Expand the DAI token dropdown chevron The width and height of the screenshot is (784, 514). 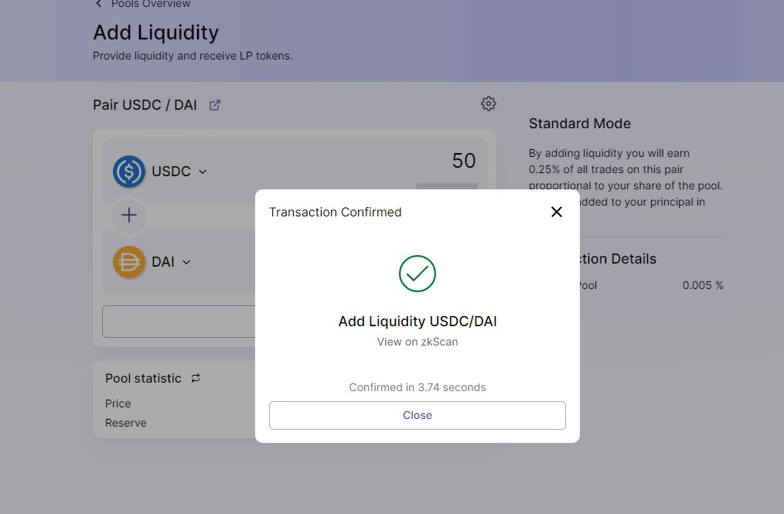[186, 262]
